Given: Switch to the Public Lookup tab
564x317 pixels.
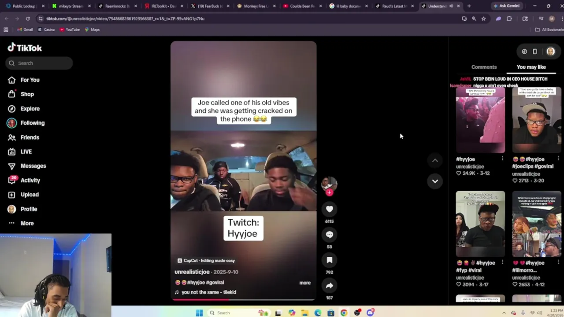Looking at the screenshot, I should [25, 6].
